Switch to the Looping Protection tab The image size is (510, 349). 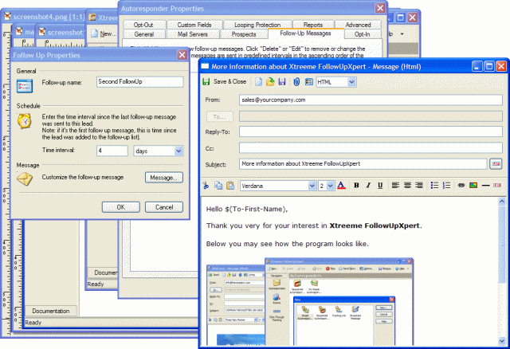tap(257, 25)
